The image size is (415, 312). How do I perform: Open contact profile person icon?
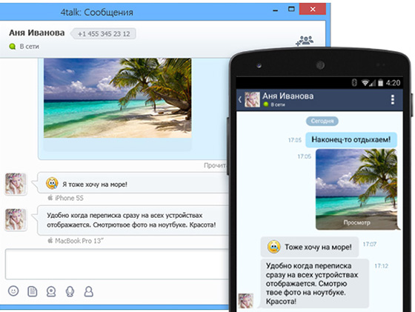click(89, 291)
